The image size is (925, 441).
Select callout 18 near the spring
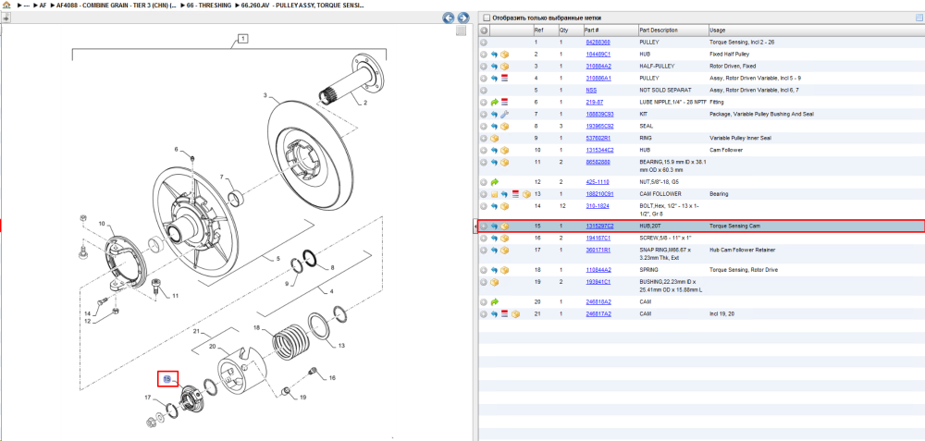click(x=256, y=328)
